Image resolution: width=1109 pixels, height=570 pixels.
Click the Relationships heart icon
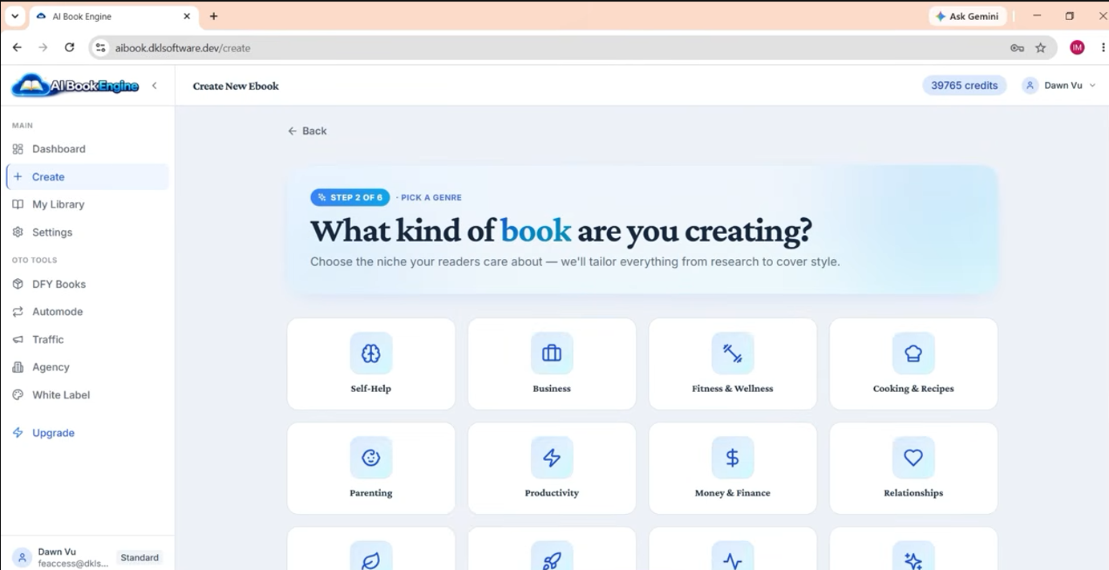[913, 458]
